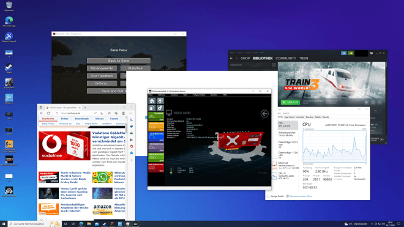404x227 pixels.
Task: Open Advancements in Minecraft game menu
Action: (x=102, y=69)
